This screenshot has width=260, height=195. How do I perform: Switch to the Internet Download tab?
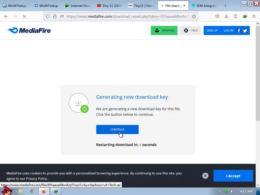(x=78, y=6)
